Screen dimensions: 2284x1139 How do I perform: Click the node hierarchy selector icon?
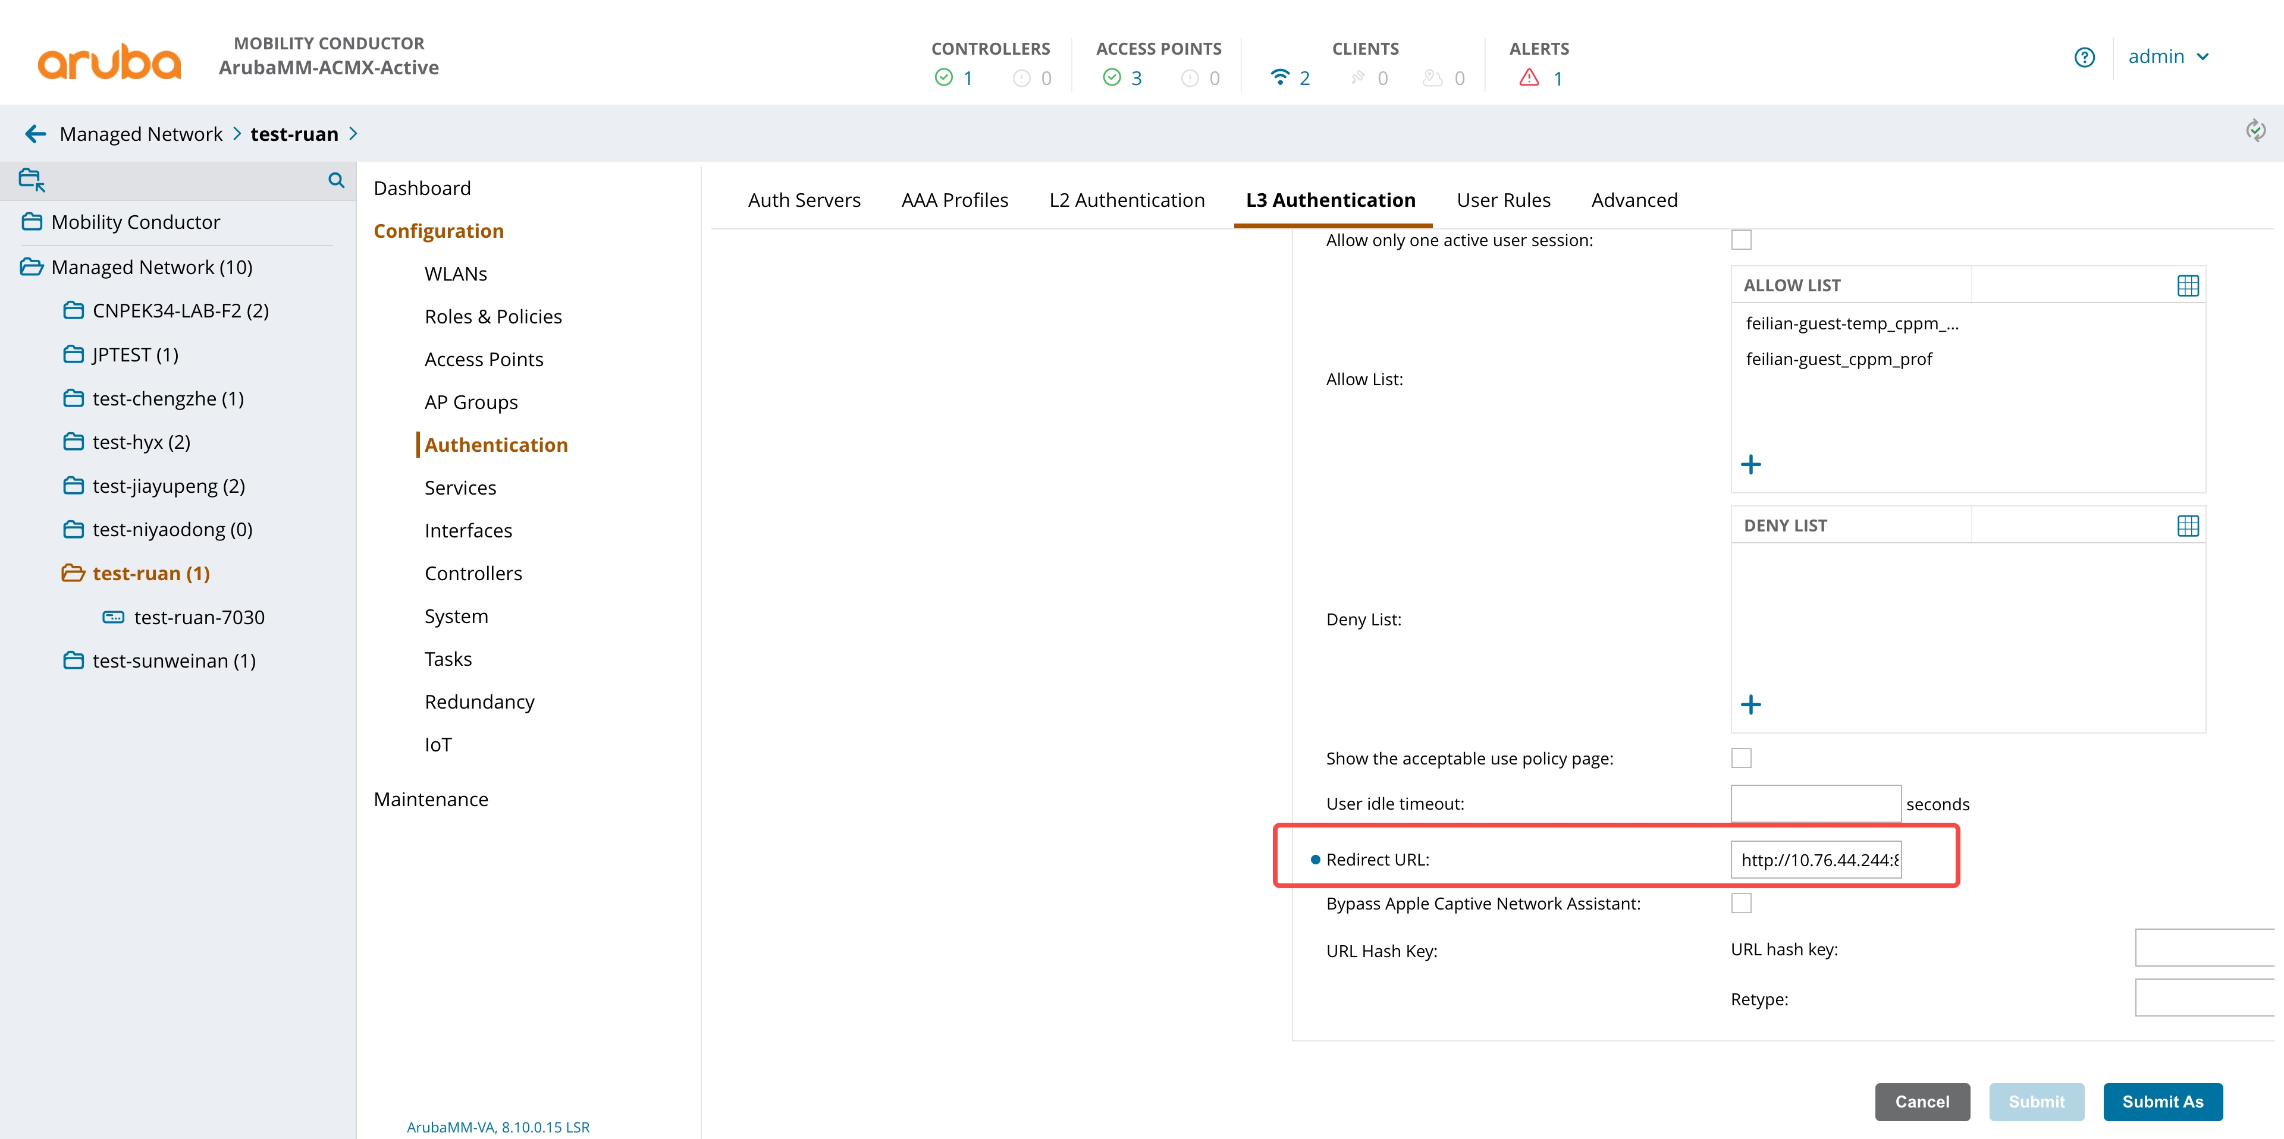[x=32, y=180]
